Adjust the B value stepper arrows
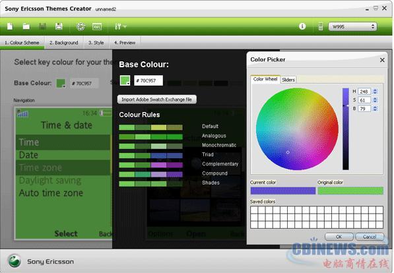Viewport: 394px width, 273px height. pos(375,109)
